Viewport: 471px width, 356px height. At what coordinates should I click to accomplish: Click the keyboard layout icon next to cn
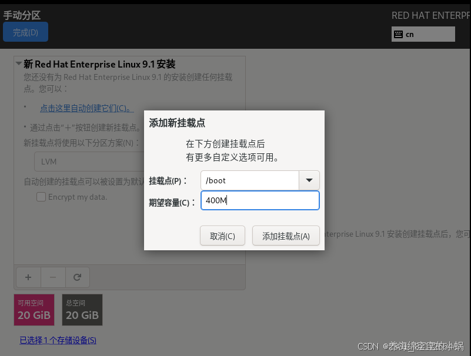(x=398, y=34)
